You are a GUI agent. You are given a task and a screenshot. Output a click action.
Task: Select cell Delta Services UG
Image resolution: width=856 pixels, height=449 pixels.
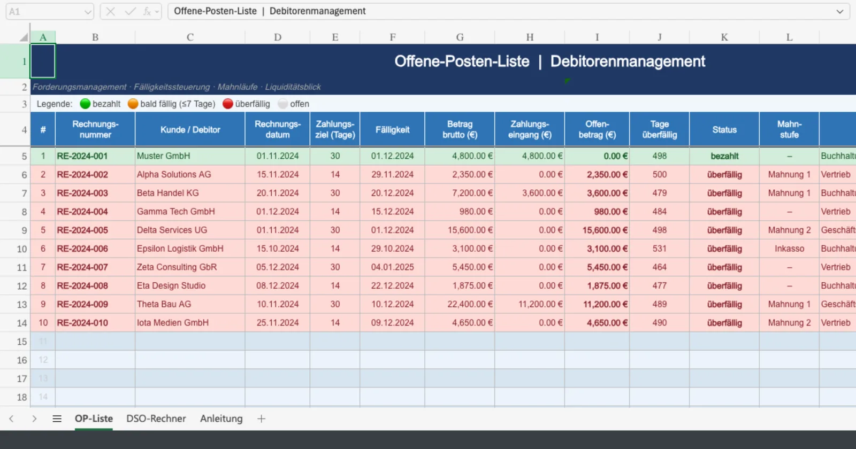click(x=190, y=230)
